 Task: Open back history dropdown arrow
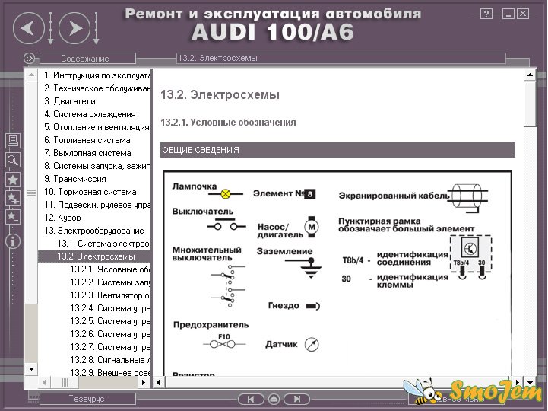[50, 28]
